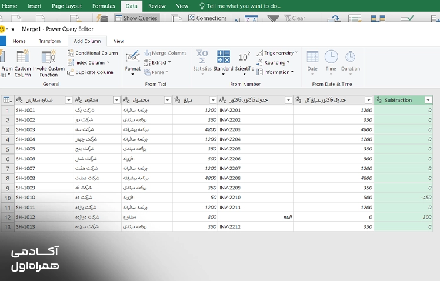Open the Information dropdown
The height and width of the screenshot is (281, 440).
[x=275, y=72]
